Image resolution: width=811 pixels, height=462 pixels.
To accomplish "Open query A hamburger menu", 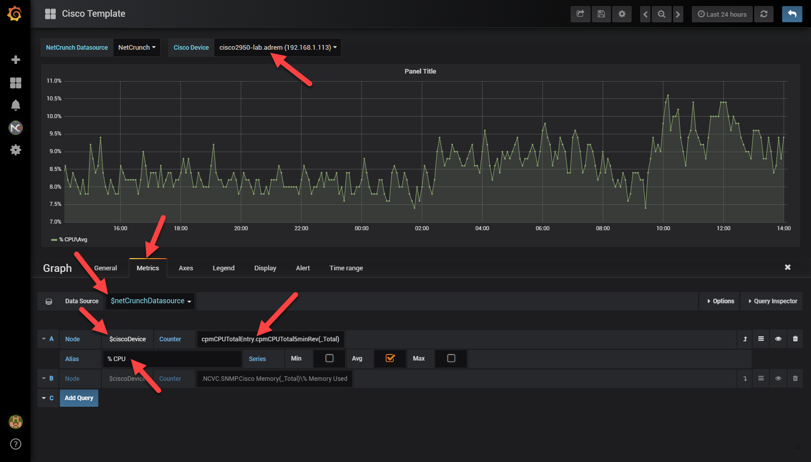I will [x=761, y=339].
